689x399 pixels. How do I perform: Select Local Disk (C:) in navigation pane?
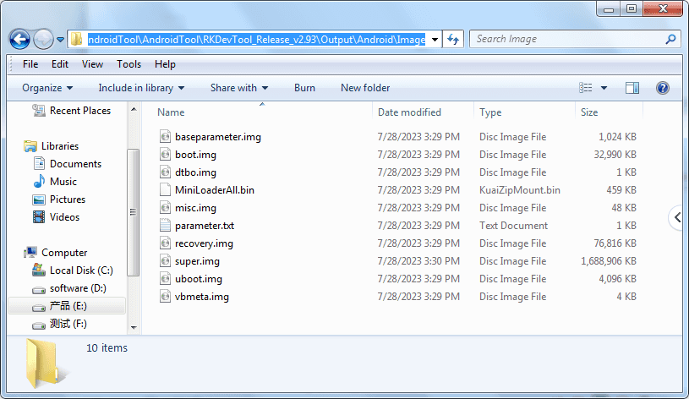[x=80, y=271]
